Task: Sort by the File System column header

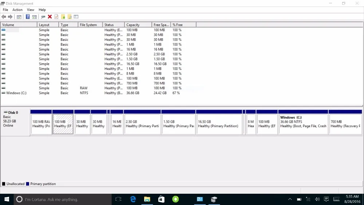Action: pyautogui.click(x=90, y=25)
